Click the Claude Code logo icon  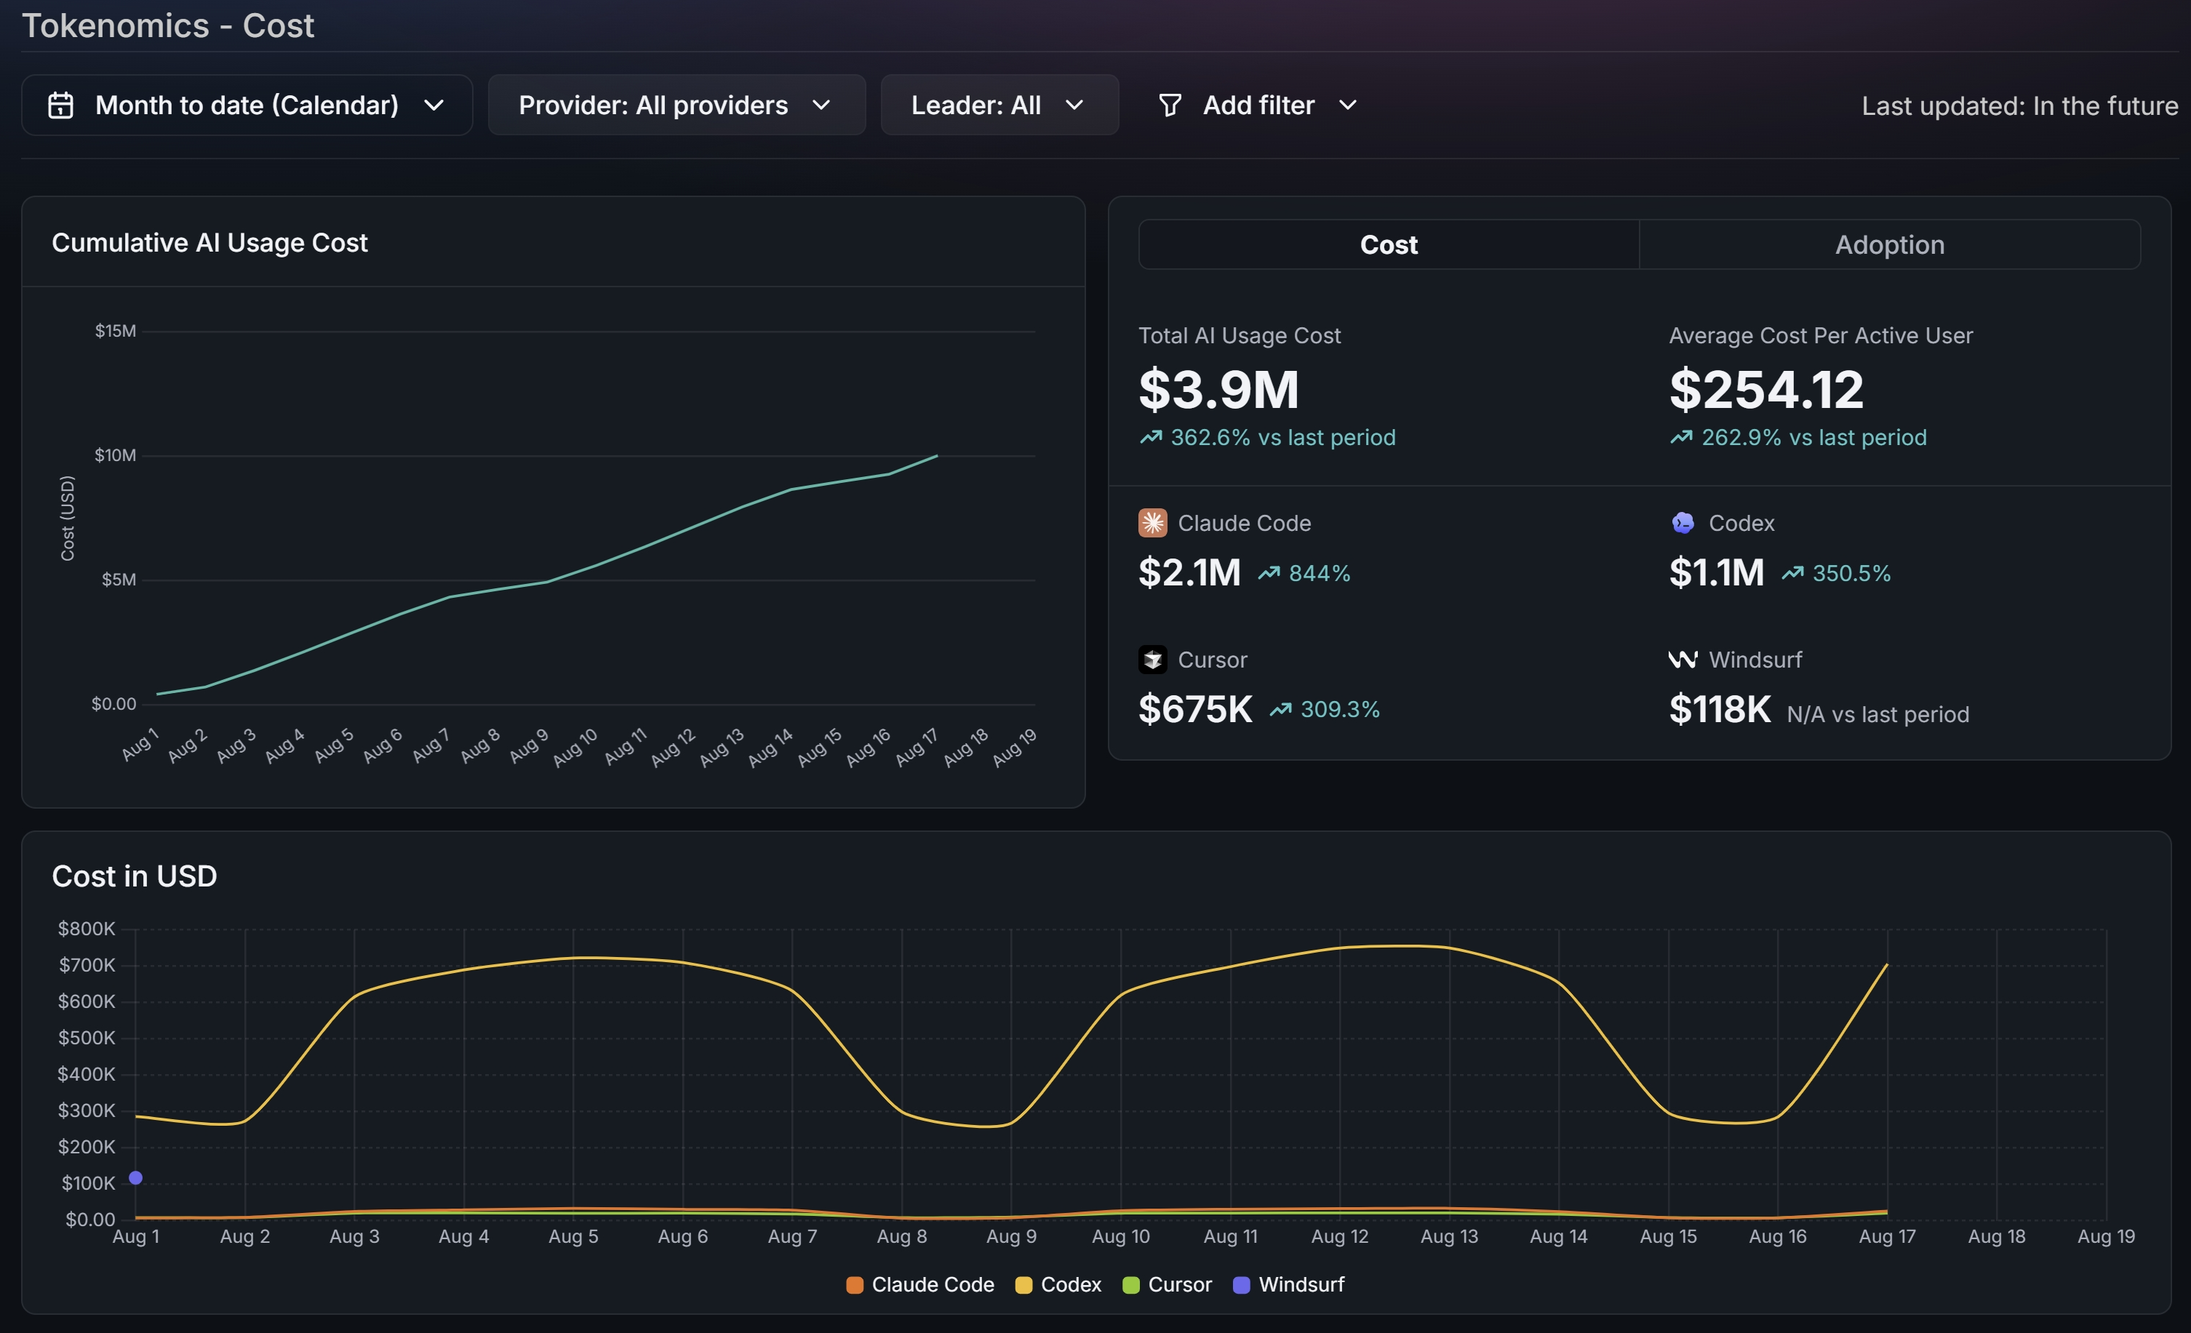1152,523
